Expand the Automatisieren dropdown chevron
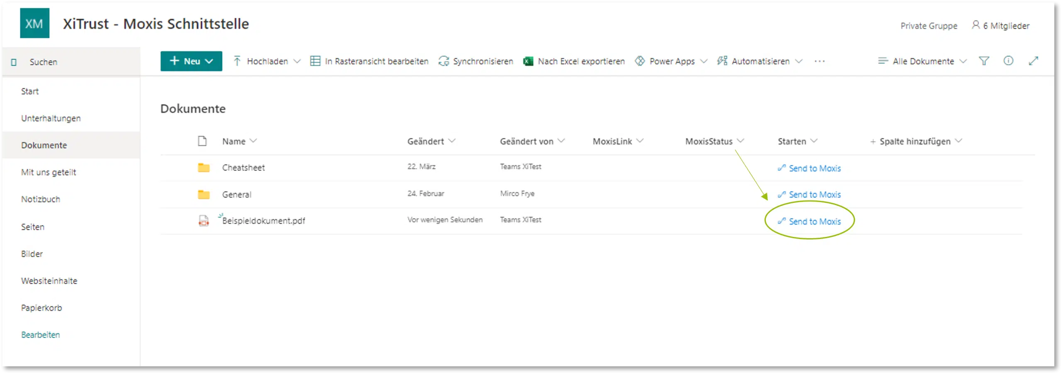1062x374 pixels. click(x=799, y=61)
